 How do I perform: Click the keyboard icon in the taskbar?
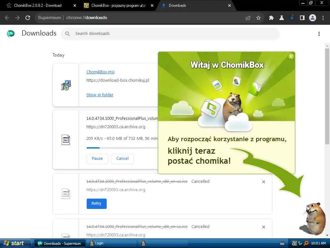[x=282, y=243]
